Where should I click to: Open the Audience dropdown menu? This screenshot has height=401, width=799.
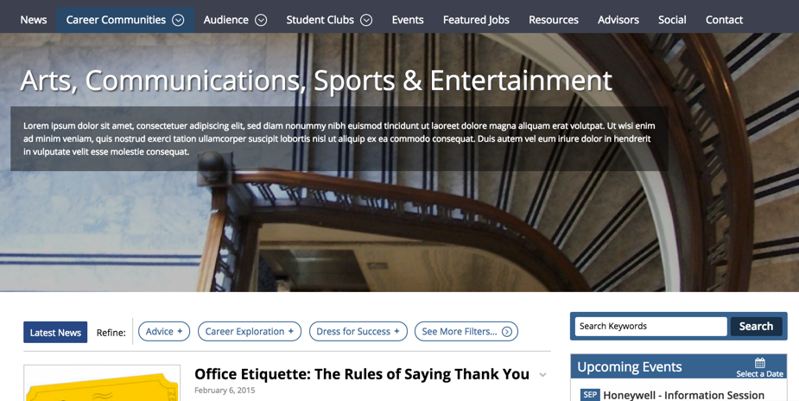(x=235, y=20)
